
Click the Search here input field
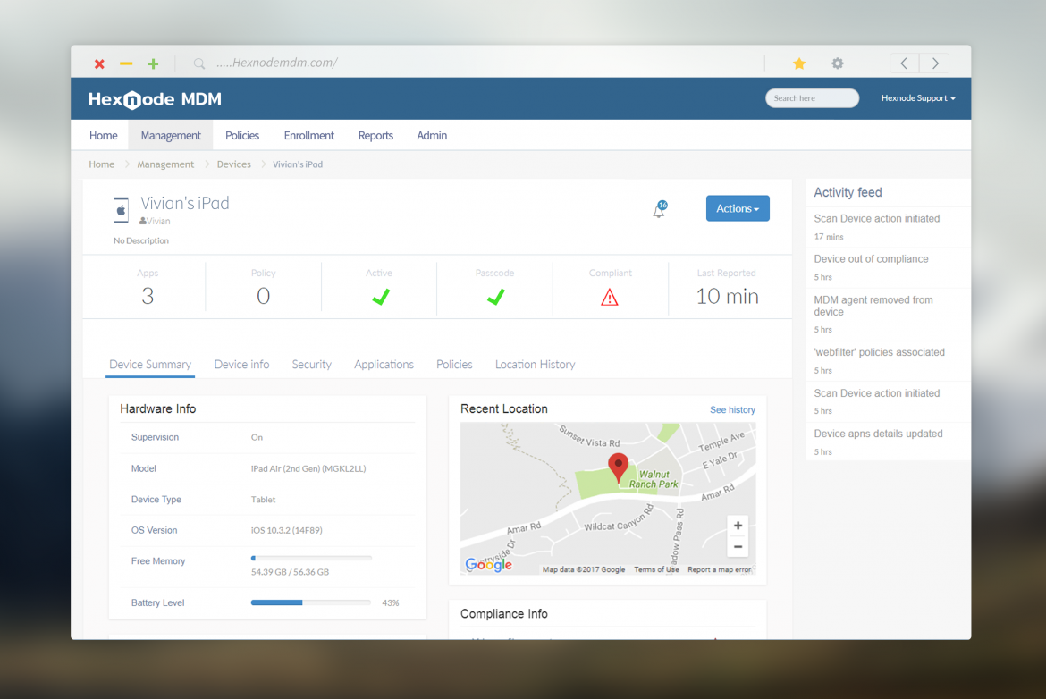click(x=811, y=98)
